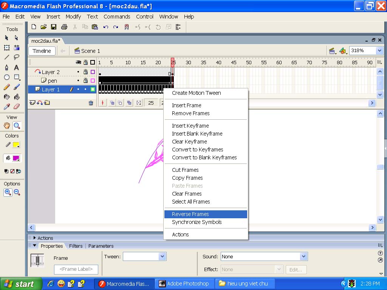Select the Free Transform tool

(7, 48)
